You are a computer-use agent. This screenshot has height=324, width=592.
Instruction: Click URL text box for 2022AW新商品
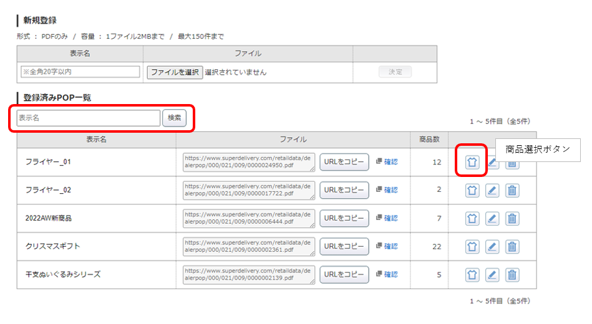[x=249, y=219]
